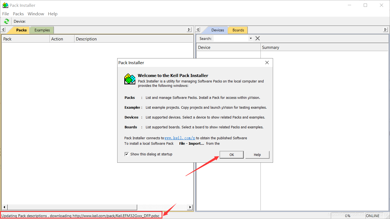Click the 0% progress indicator in status bar
390x219 pixels.
(x=348, y=216)
